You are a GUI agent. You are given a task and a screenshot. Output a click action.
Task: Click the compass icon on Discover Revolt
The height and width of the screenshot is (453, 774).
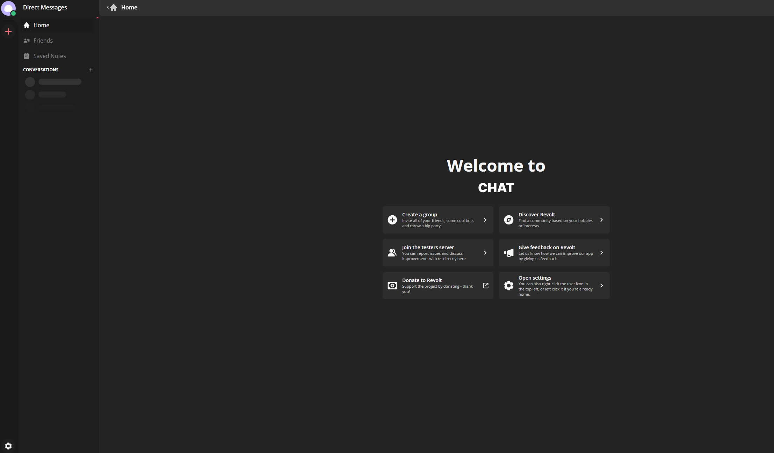509,220
